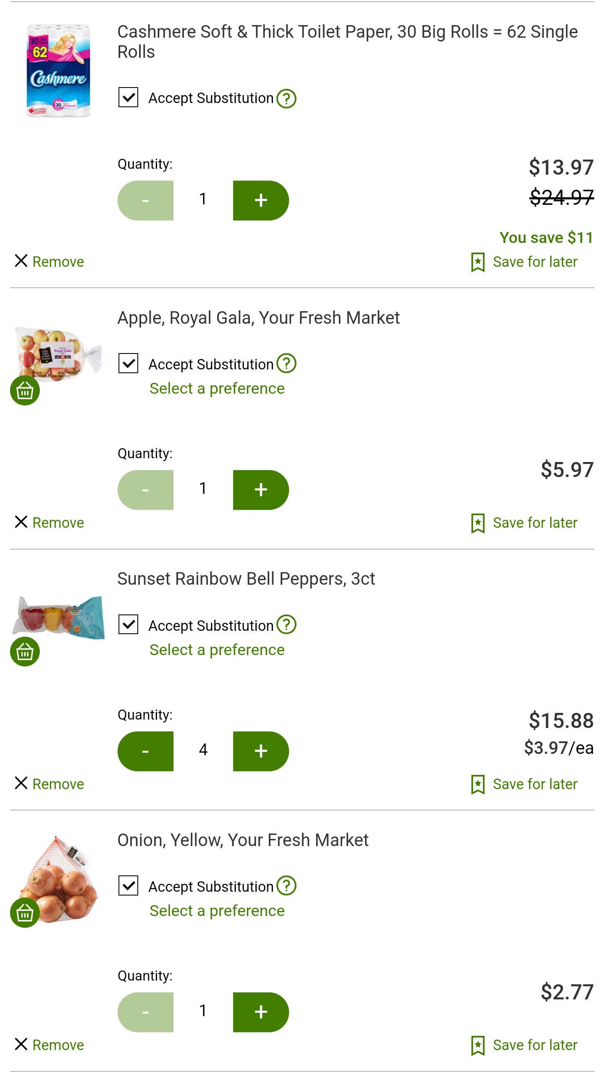Save Yellow Onion for later
The image size is (603, 1084).
tap(524, 1045)
